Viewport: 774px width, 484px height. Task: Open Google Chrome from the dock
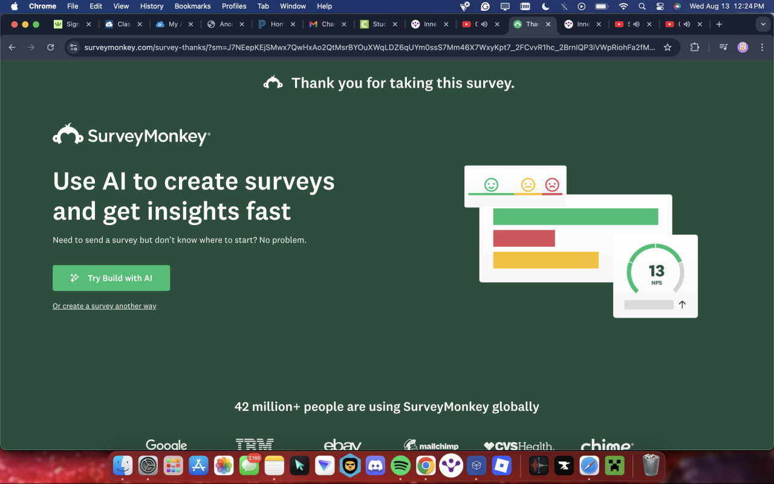pyautogui.click(x=426, y=465)
